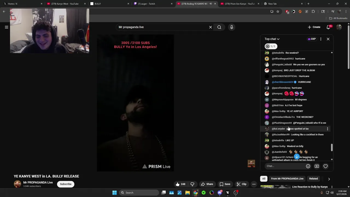Like the video with 248 likes
Image resolution: width=350 pixels, height=197 pixels.
point(181,184)
